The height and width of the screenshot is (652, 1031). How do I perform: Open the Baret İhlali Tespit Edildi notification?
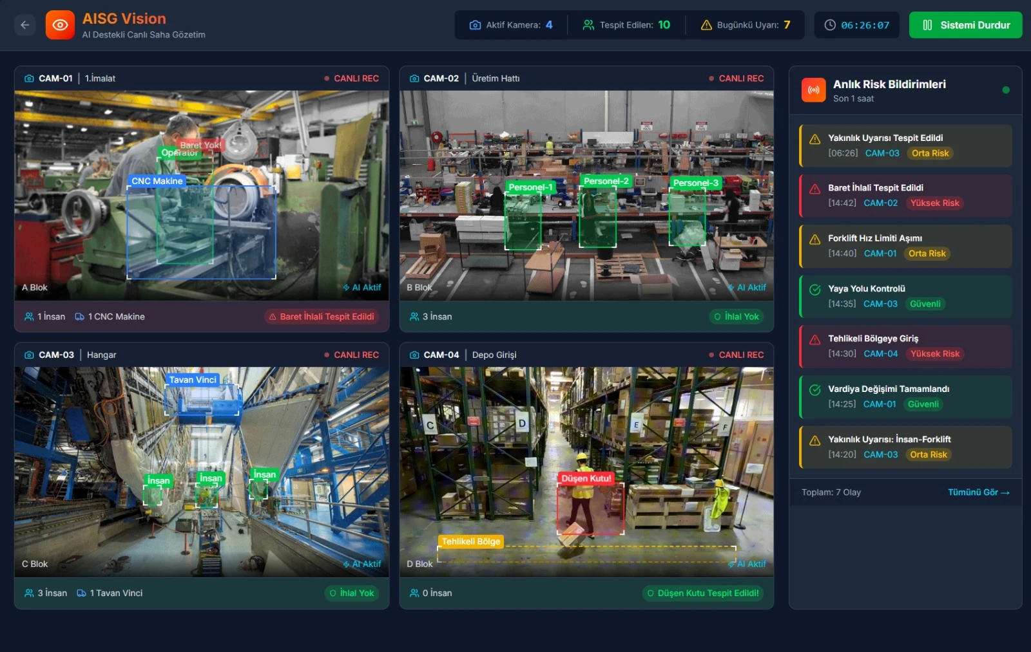(905, 196)
